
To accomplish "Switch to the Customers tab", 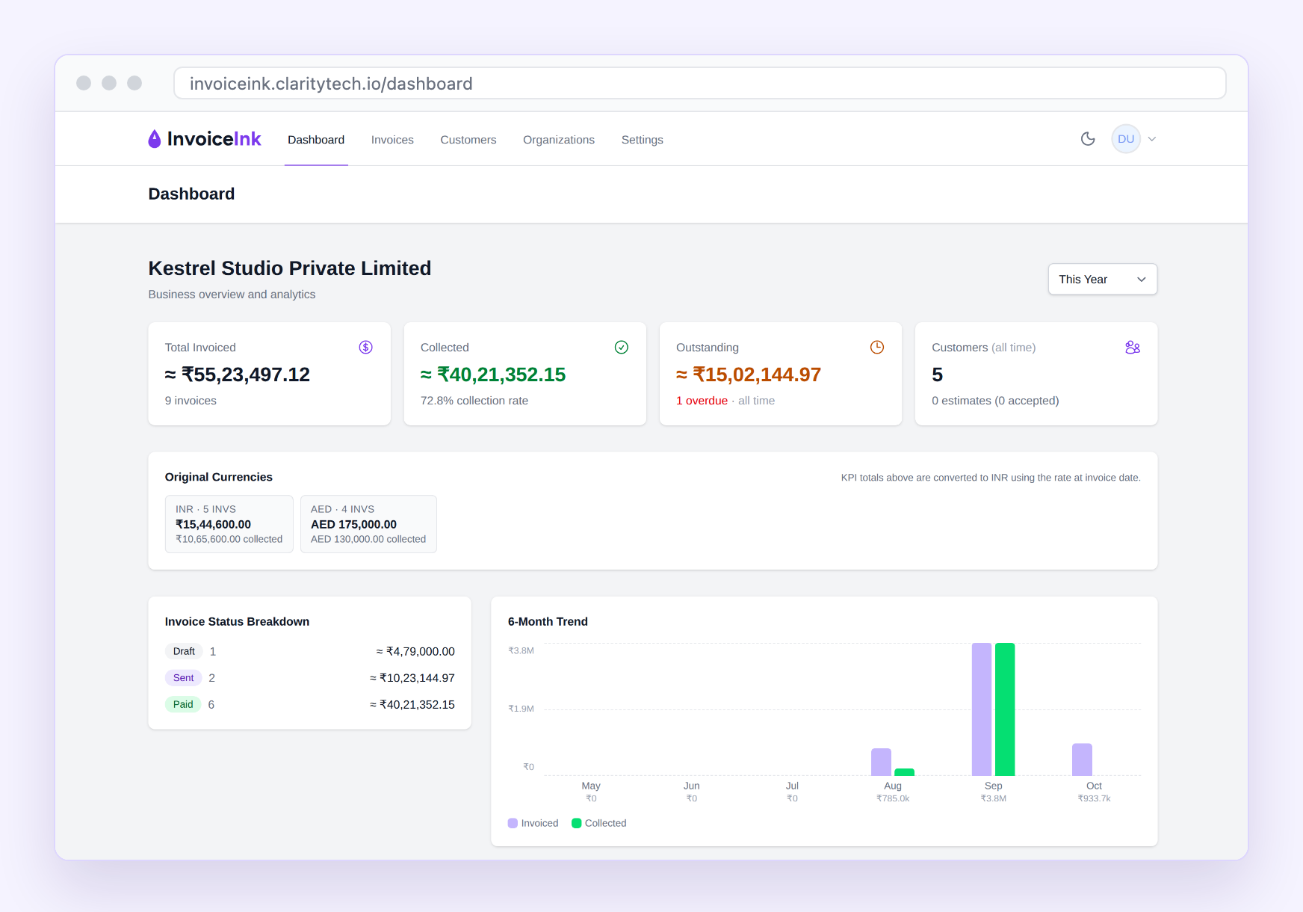I will point(468,140).
